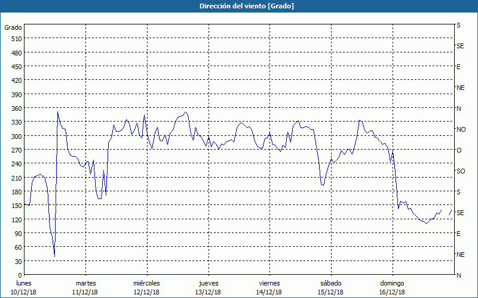478x298 pixels.
Task: Select the 420 degree axis label
Action: [x=17, y=80]
